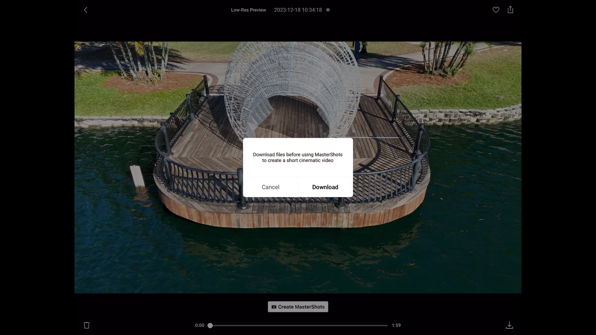Confirm Download in the dialog
This screenshot has height=335, width=596.
(325, 187)
